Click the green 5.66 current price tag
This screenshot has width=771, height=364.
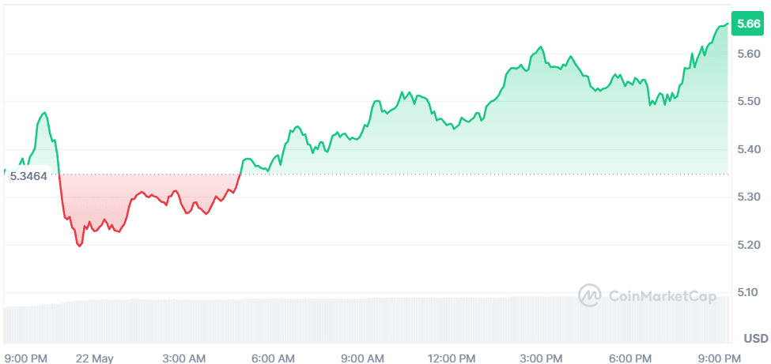(748, 24)
